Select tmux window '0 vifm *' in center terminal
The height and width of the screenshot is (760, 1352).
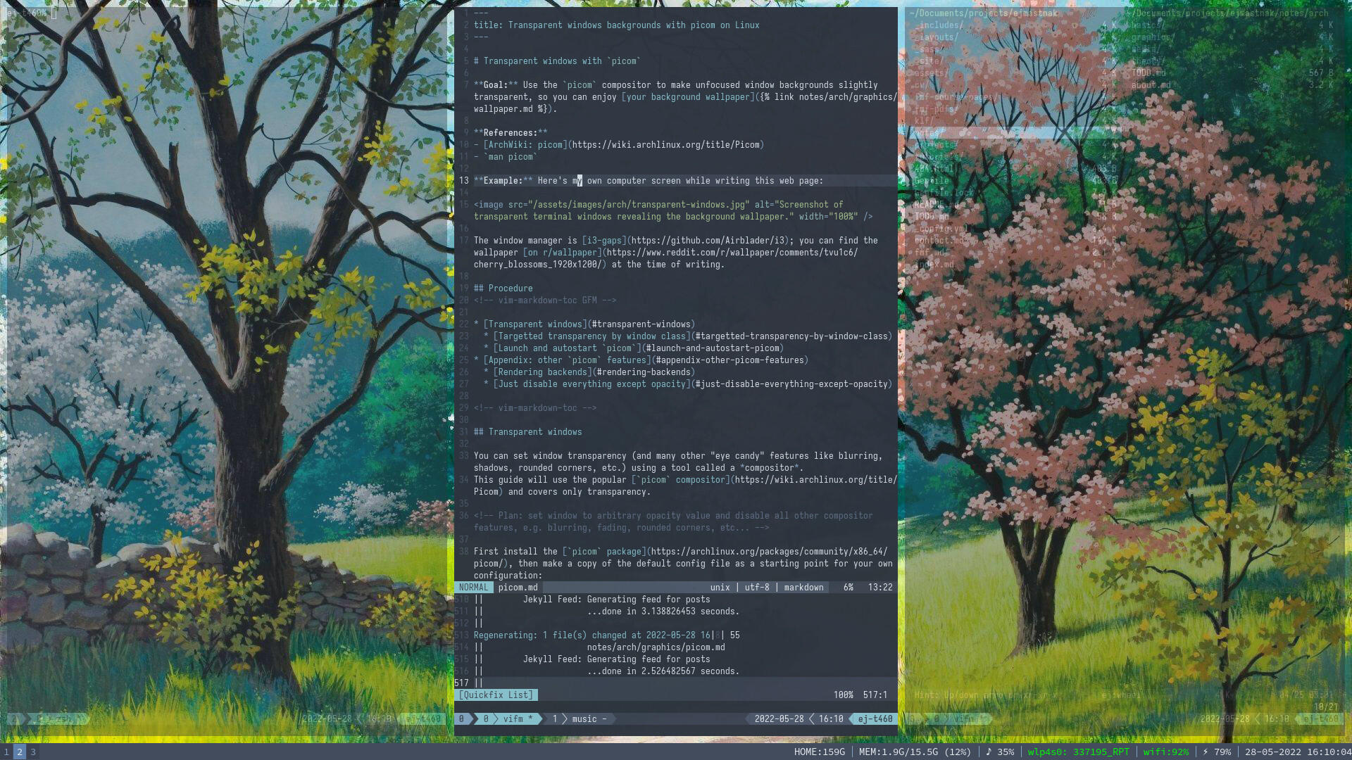tap(508, 718)
